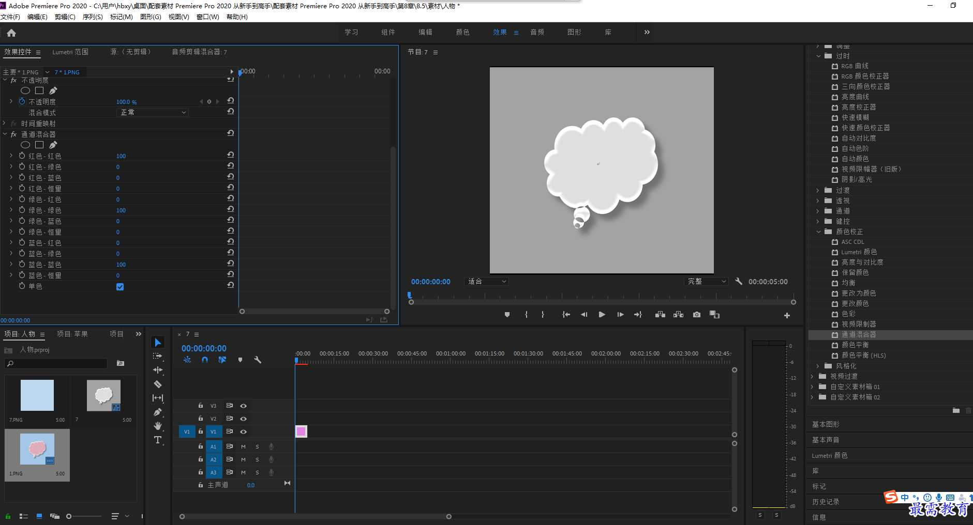Solo audio track A2
The width and height of the screenshot is (973, 525).
point(257,459)
